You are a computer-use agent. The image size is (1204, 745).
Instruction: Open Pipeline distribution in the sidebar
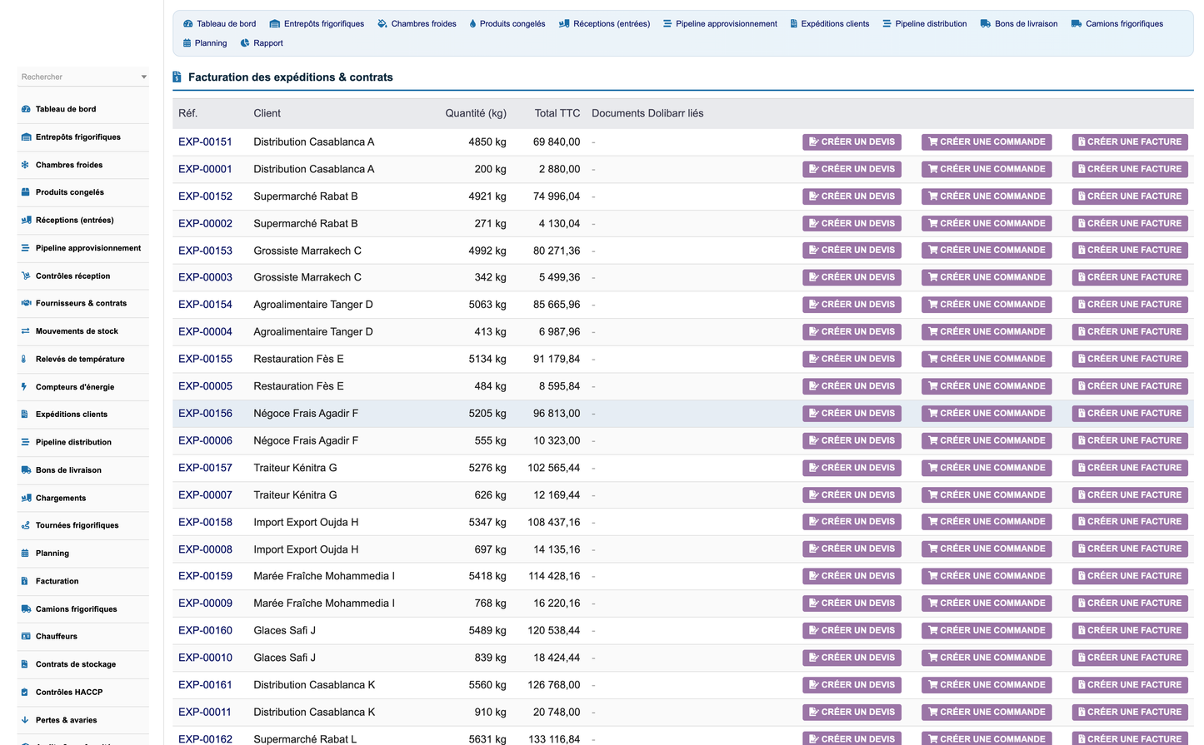click(73, 443)
